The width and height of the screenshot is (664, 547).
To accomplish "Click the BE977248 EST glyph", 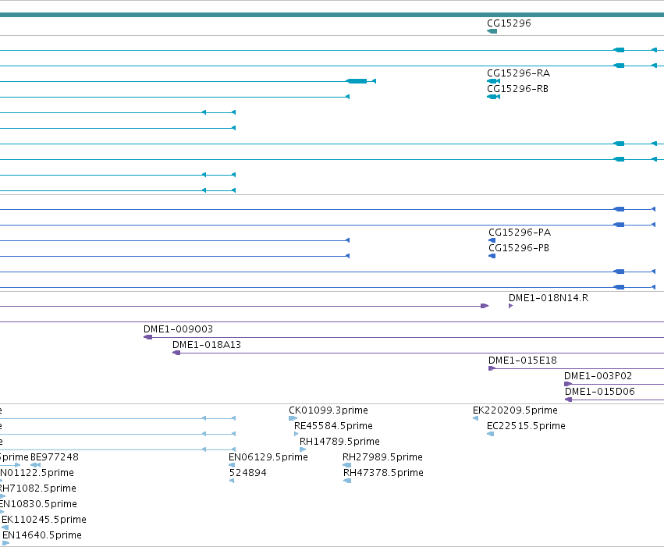I will pyautogui.click(x=36, y=466).
